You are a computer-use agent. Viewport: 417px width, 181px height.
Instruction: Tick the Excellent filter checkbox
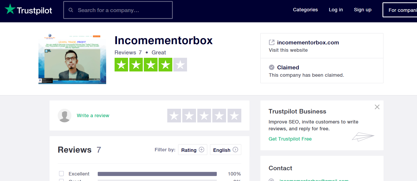click(x=61, y=174)
